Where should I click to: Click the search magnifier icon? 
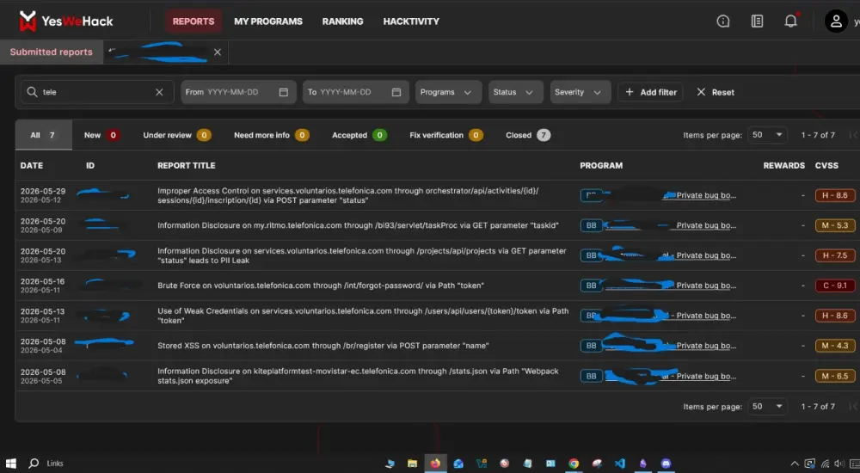[33, 92]
